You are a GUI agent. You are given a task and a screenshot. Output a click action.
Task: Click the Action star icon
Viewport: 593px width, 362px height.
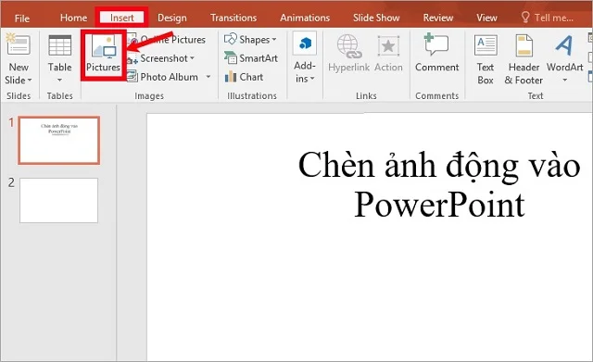tap(388, 46)
